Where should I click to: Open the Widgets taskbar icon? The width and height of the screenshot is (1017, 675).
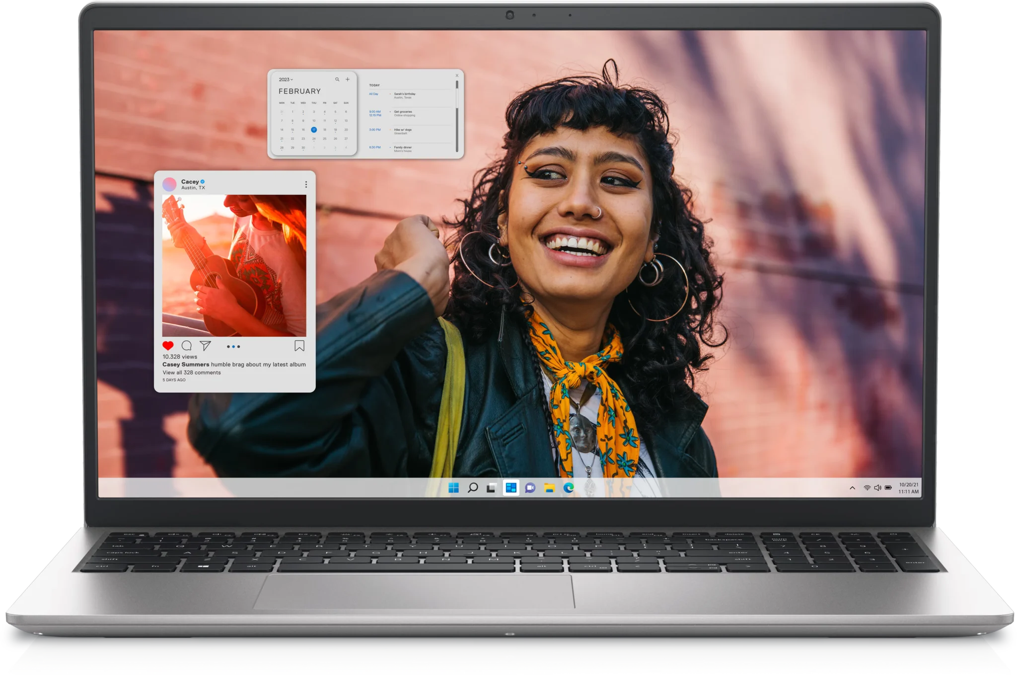pyautogui.click(x=511, y=488)
